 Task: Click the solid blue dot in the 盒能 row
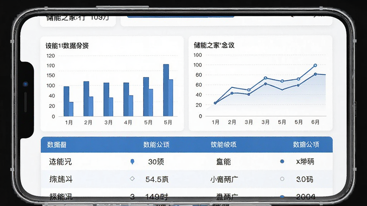(282, 161)
